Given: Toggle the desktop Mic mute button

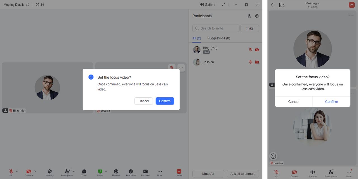Looking at the screenshot, I should [11, 171].
